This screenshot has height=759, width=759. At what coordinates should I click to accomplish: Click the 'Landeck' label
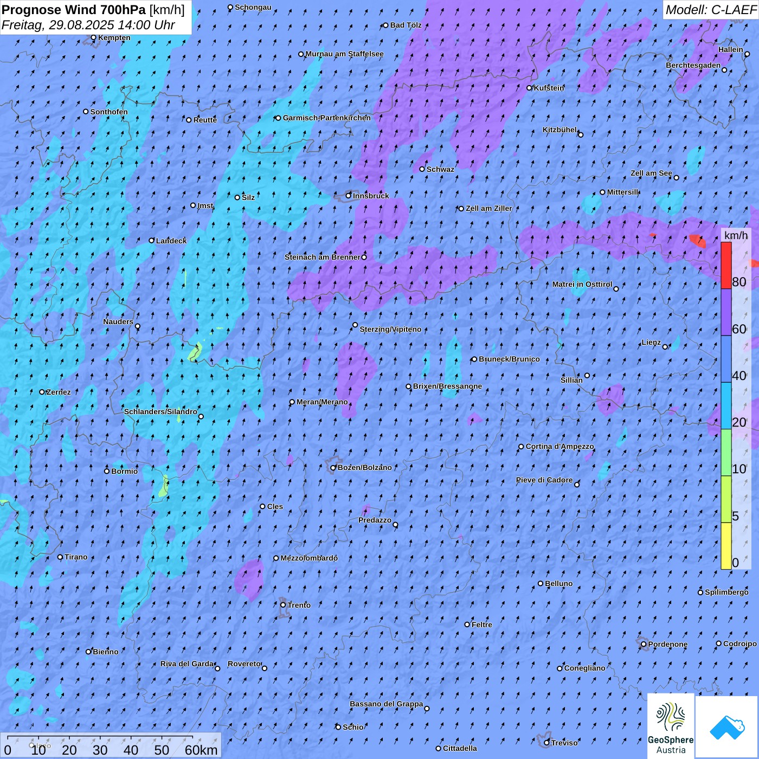171,241
